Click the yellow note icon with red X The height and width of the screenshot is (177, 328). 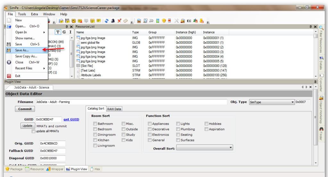[80, 21]
